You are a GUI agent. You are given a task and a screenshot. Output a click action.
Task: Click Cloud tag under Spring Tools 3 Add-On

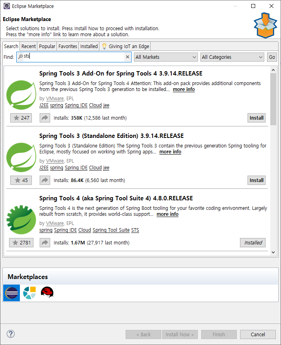point(95,105)
